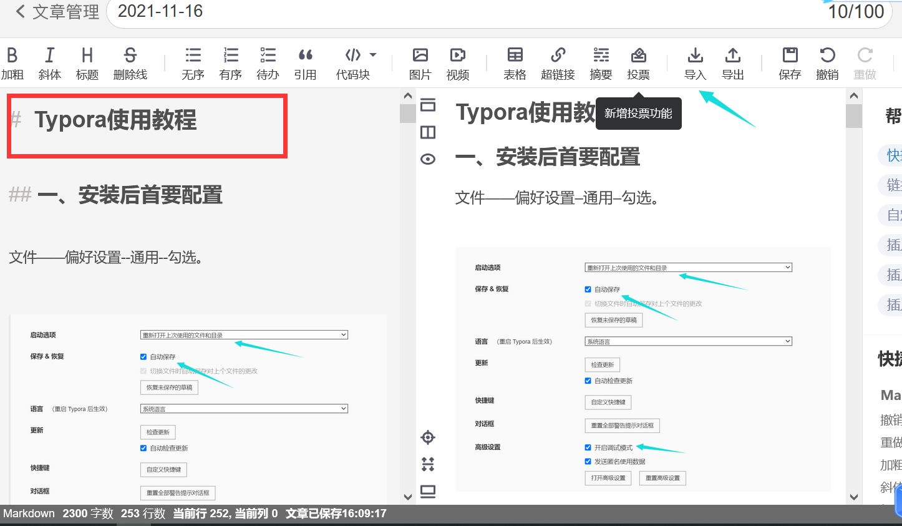Click the '文件——偏好设置–通用–勾选。' line in preview

pos(558,198)
